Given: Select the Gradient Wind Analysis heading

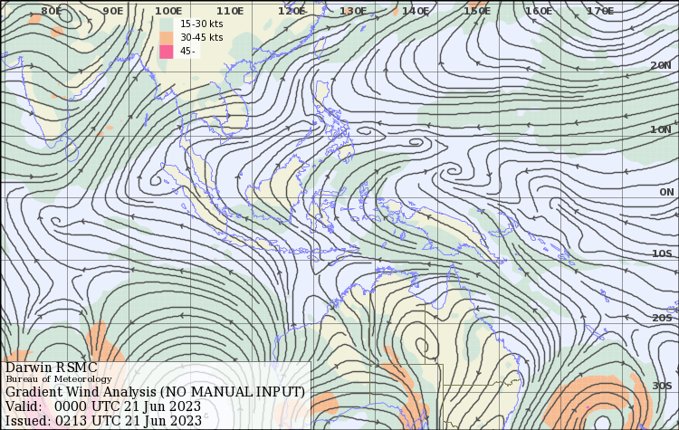Looking at the screenshot, I should pos(155,392).
